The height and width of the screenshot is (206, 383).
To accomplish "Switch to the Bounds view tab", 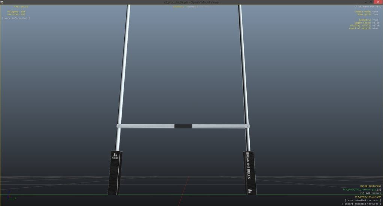I will pyautogui.click(x=192, y=7).
